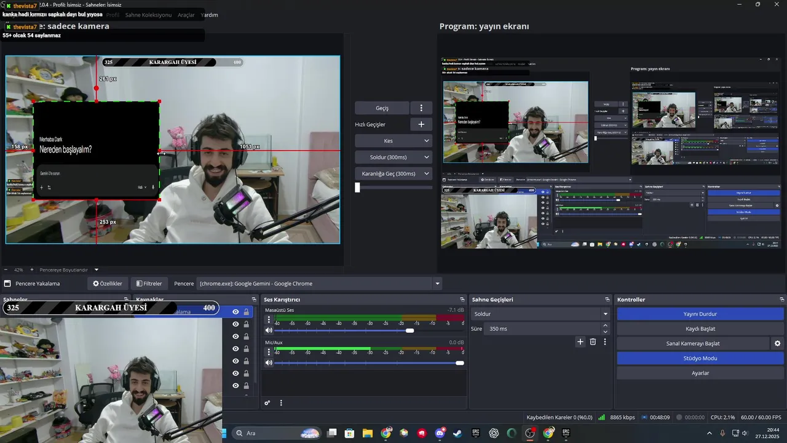Open the Pencere window selection combo box
This screenshot has width=787, height=443.
click(319, 284)
